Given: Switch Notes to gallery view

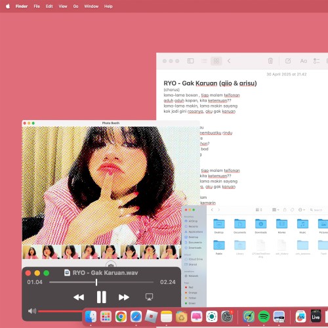Looking at the screenshot, I should pos(216,61).
